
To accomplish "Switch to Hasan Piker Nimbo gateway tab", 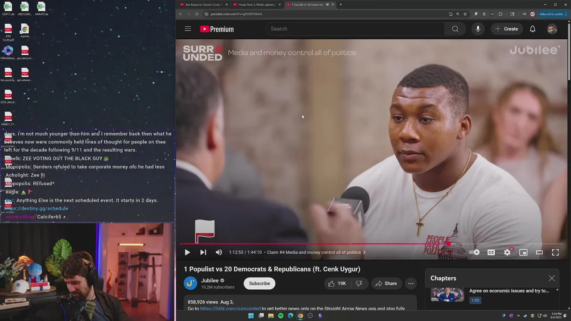I will [257, 4].
